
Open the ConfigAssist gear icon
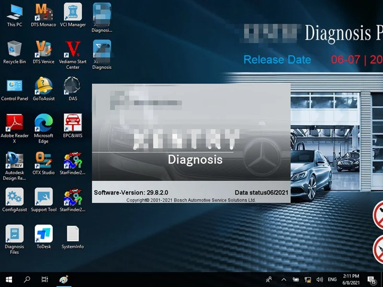[14, 197]
